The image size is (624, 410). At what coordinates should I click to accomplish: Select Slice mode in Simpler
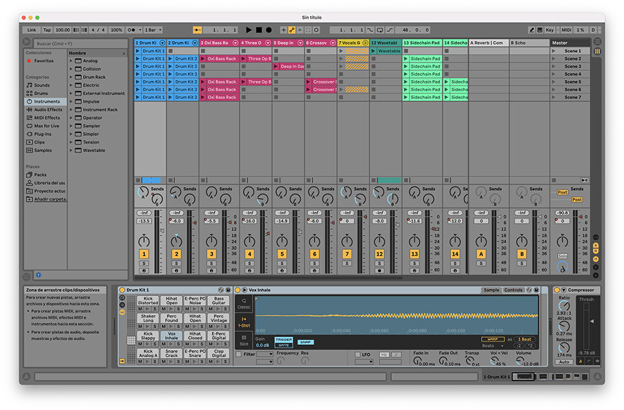pyautogui.click(x=244, y=340)
